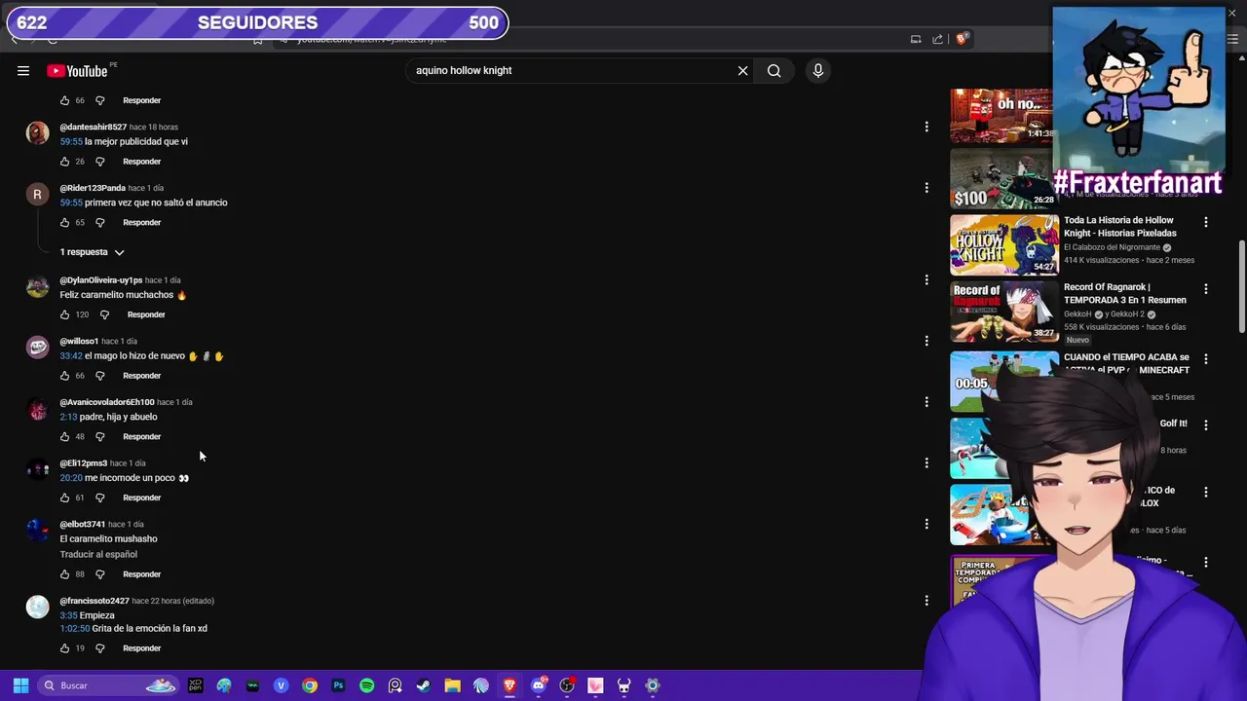Viewport: 1247px width, 701px height.
Task: Click the page vertical scrollbar thumb
Action: point(1241,288)
